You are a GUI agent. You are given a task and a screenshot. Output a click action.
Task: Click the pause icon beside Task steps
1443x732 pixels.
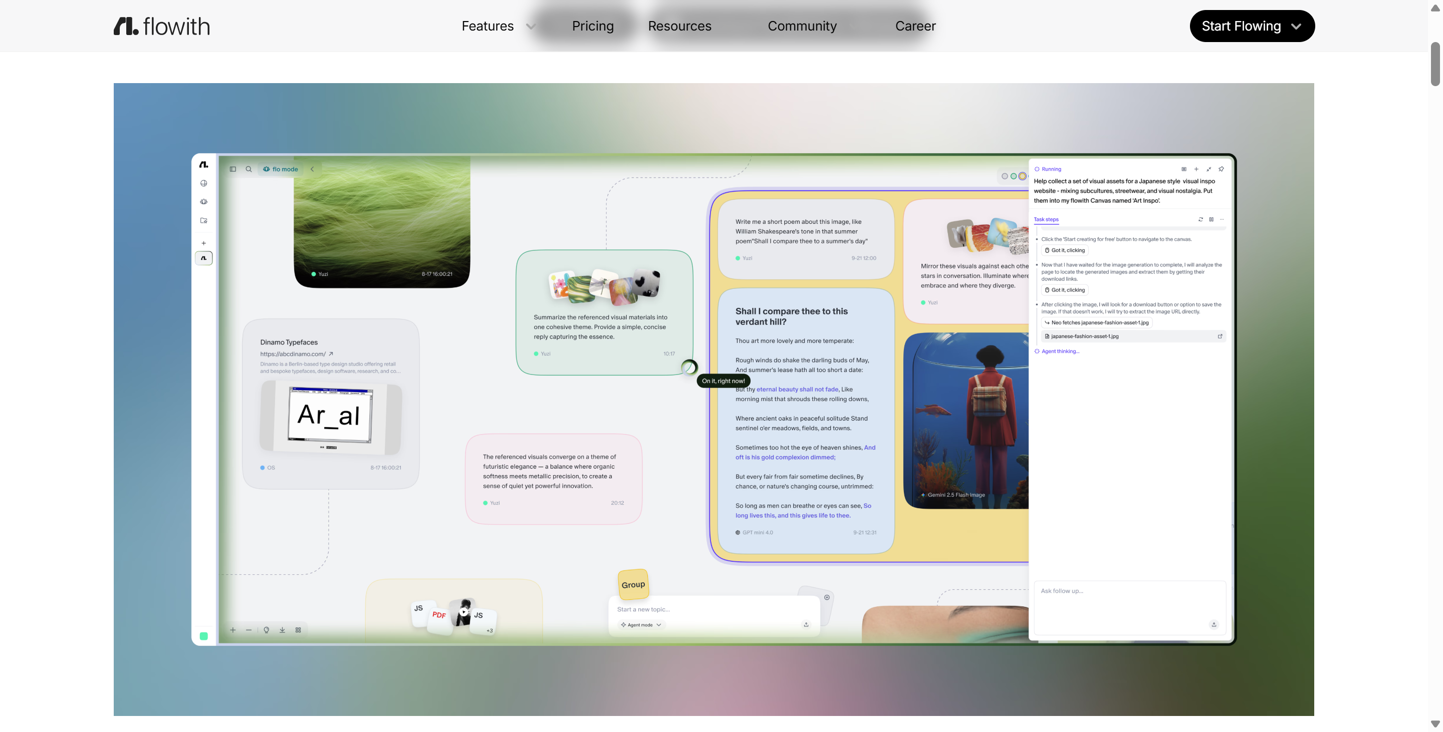click(x=1211, y=219)
